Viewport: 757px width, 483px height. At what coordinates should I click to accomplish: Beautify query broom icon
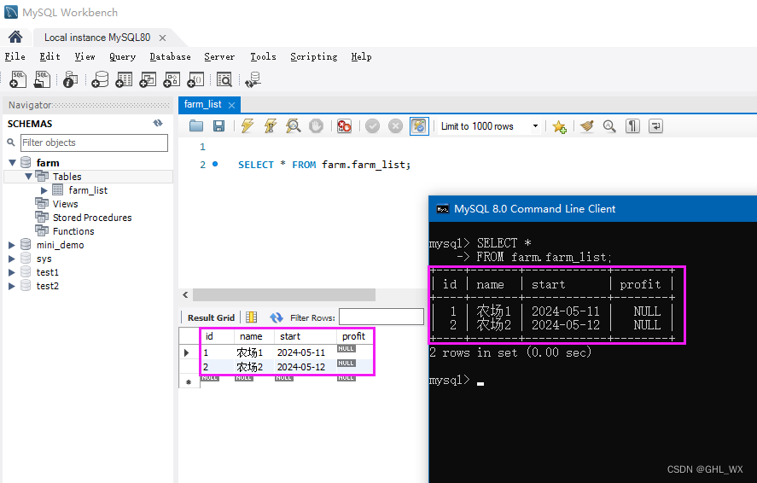(586, 126)
